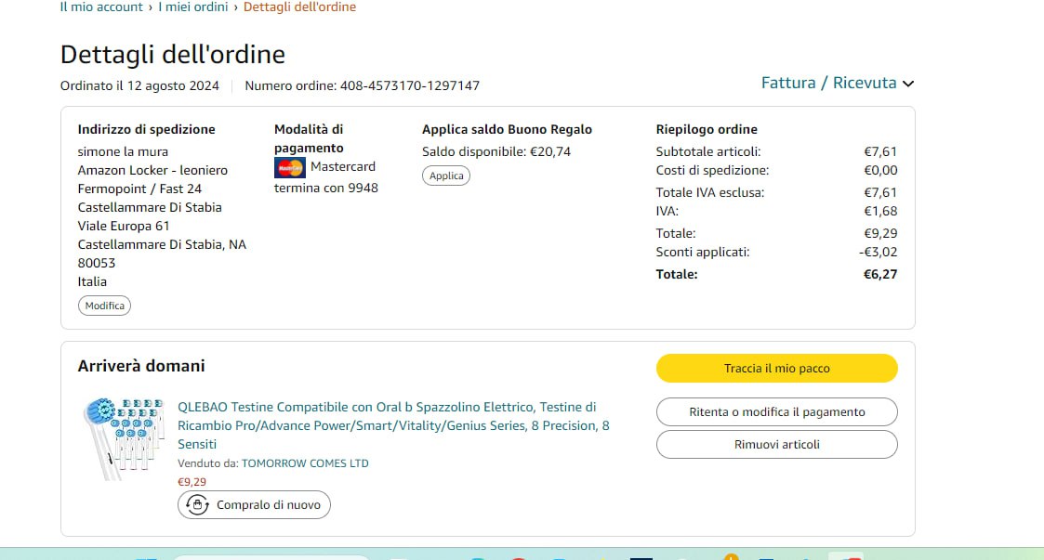This screenshot has height=560, width=1044.
Task: Click the recipient name simone la mura
Action: click(x=123, y=151)
